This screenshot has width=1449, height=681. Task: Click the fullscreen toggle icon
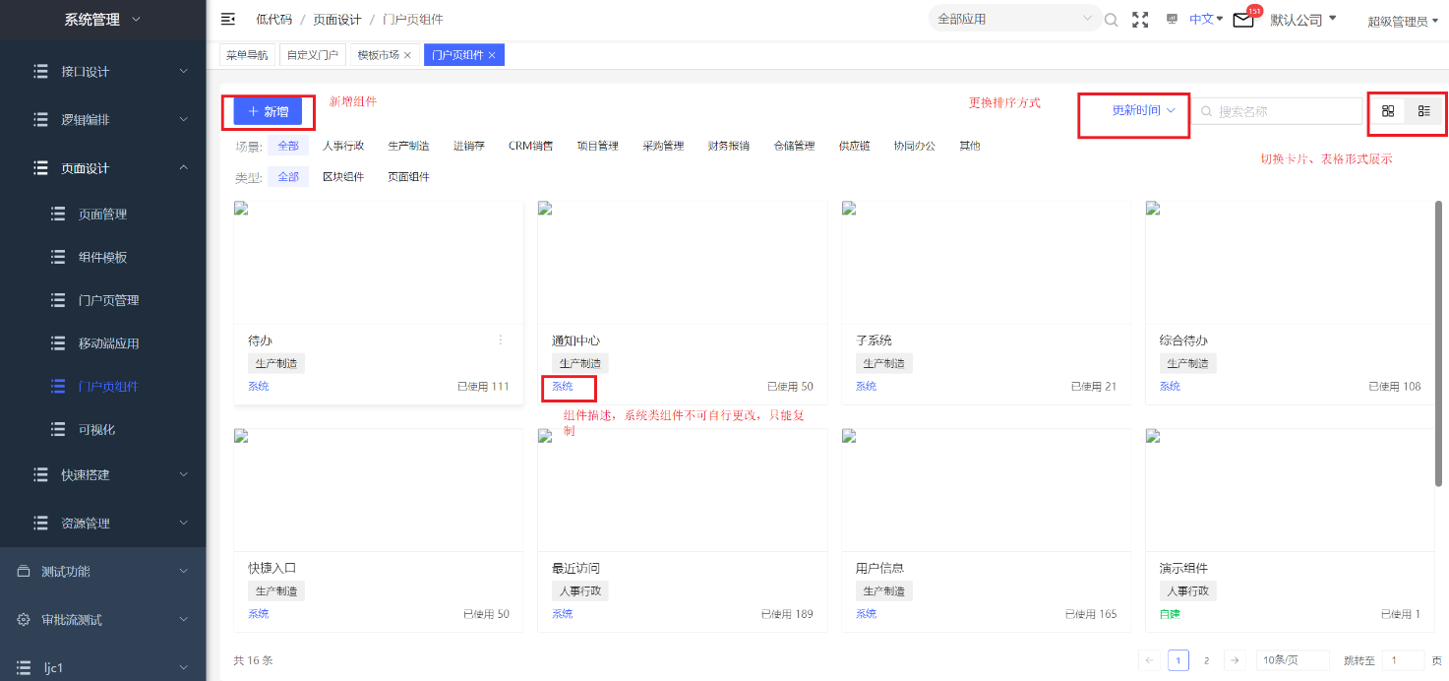point(1140,19)
